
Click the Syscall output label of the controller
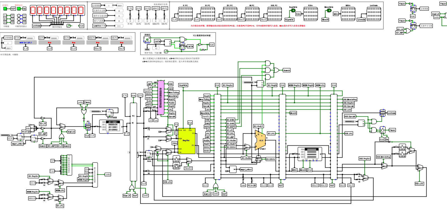click(172, 116)
